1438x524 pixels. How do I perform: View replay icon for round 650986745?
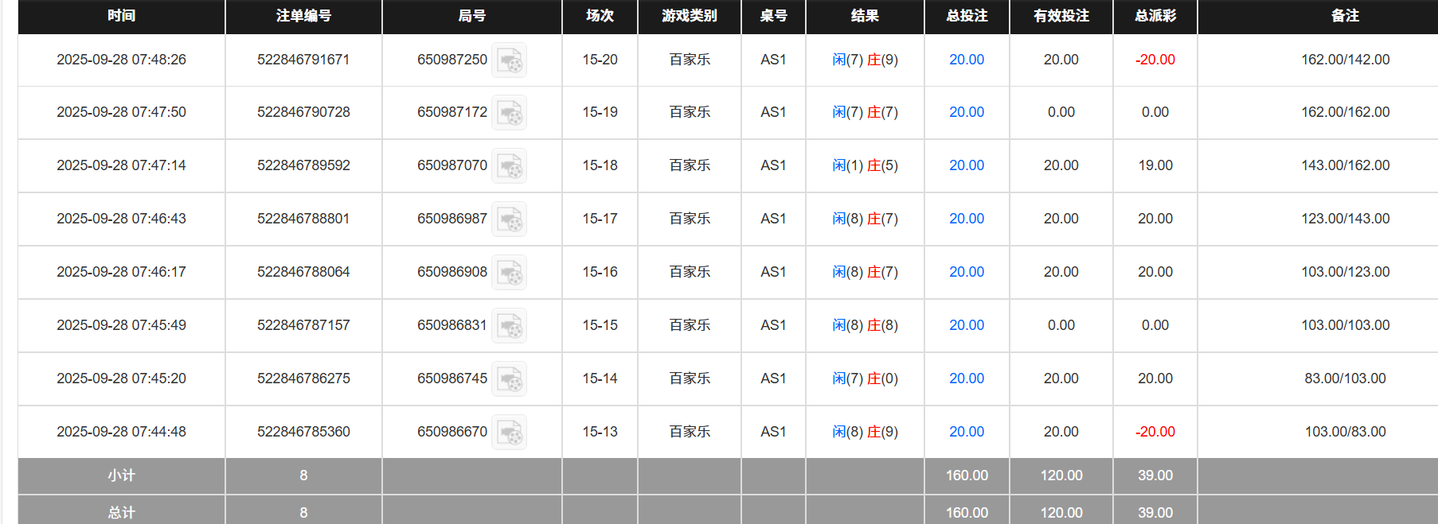tap(509, 379)
